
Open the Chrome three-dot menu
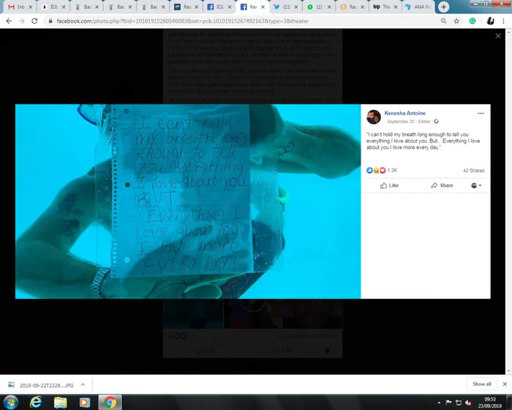(504, 20)
